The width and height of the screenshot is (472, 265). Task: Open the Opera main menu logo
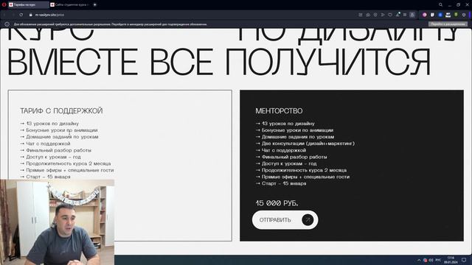(4, 4)
